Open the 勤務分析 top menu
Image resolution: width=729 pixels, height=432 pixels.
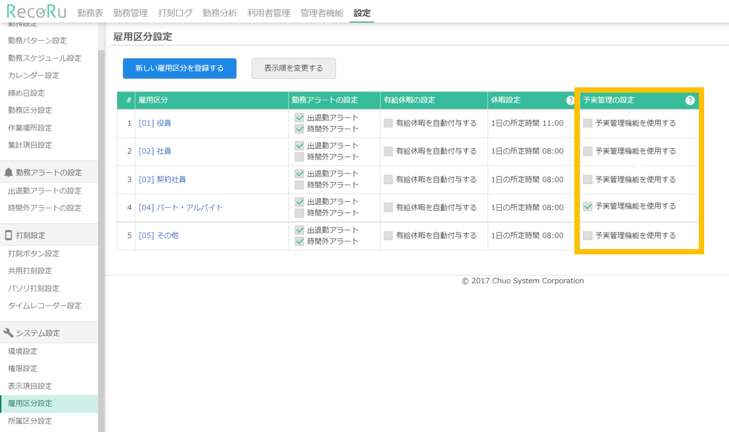(x=220, y=13)
